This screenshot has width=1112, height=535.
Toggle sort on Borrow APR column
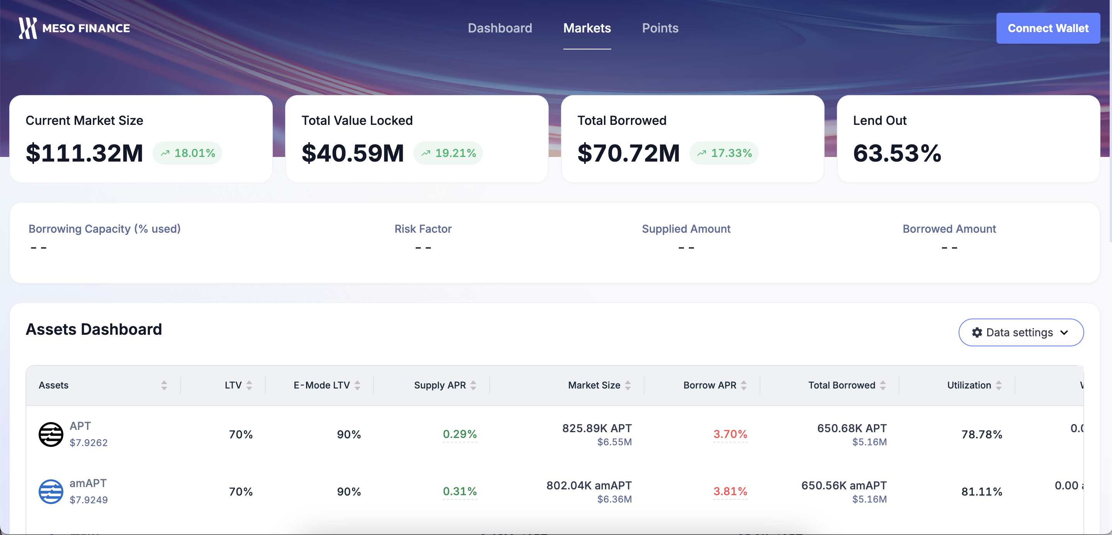click(x=744, y=385)
